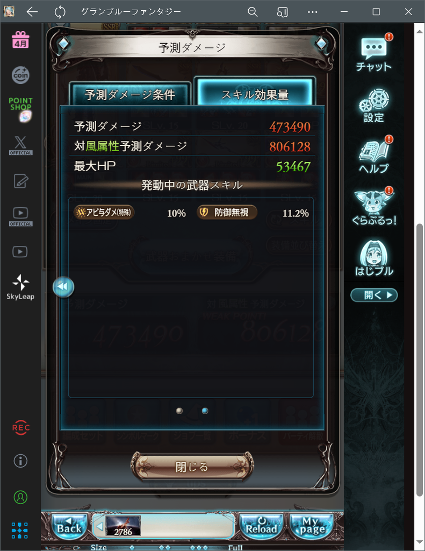Expand the right panel with 開く
The width and height of the screenshot is (425, 551).
click(x=374, y=295)
